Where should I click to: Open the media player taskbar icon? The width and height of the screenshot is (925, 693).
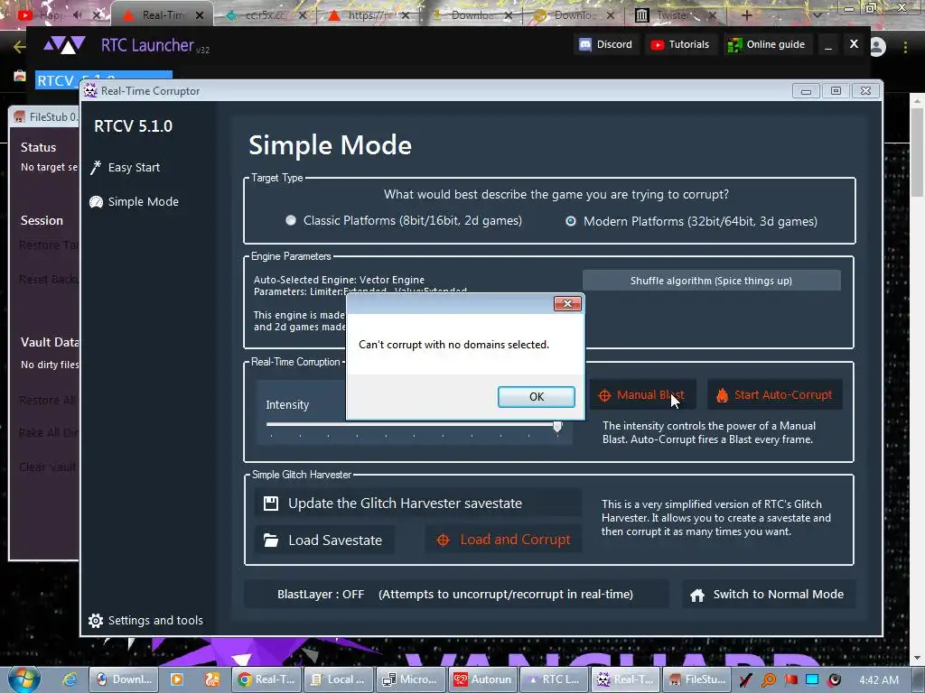click(x=176, y=679)
